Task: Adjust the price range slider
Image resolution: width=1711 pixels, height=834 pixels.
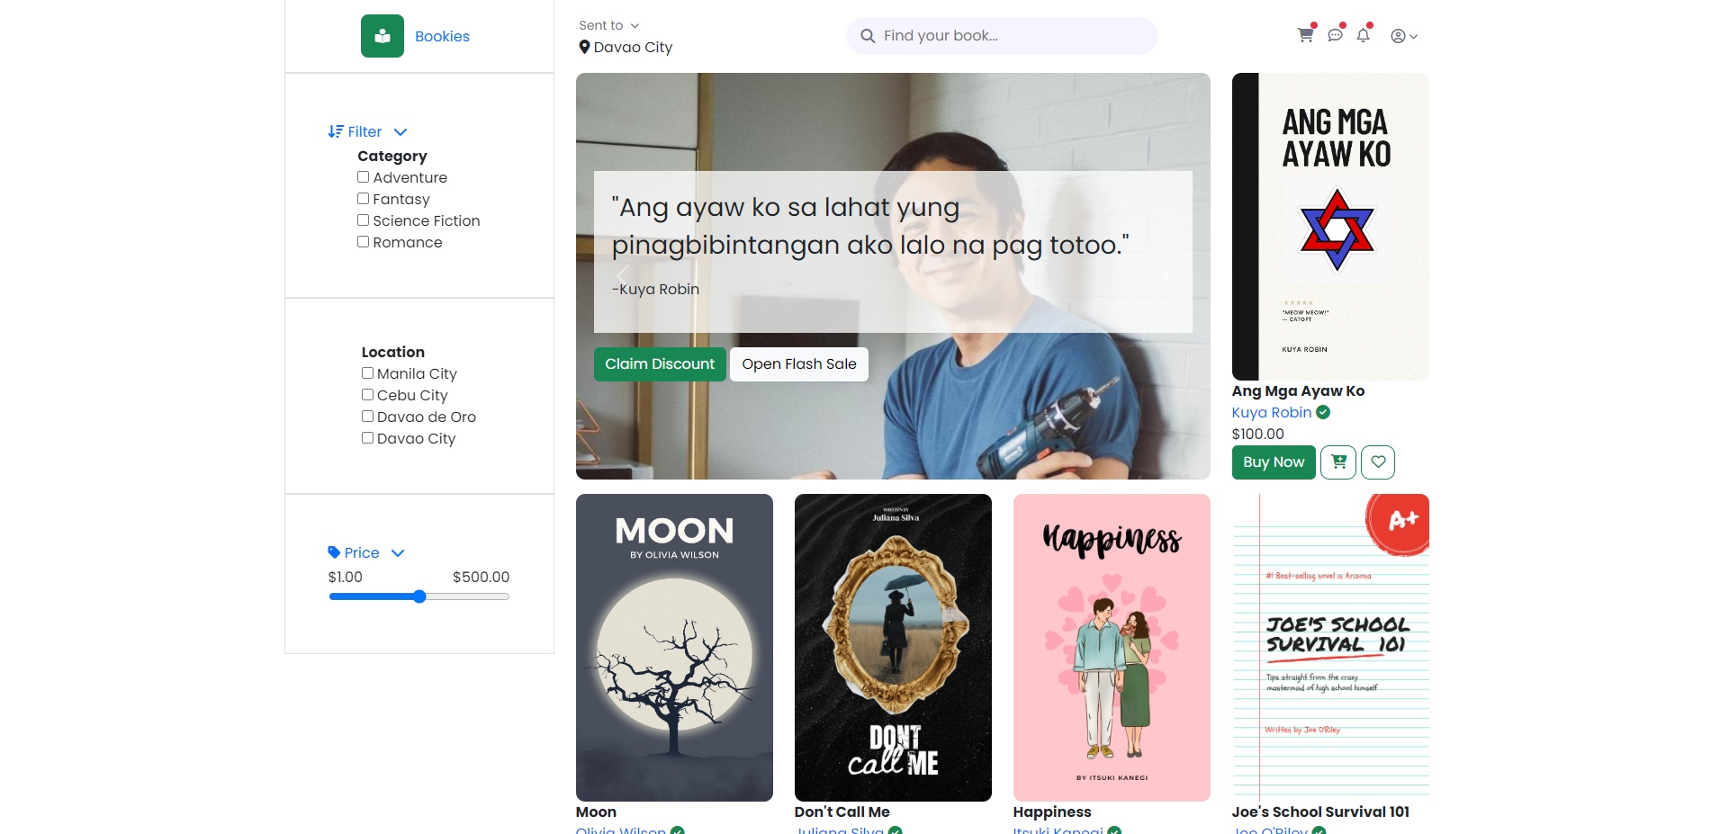Action: (419, 596)
